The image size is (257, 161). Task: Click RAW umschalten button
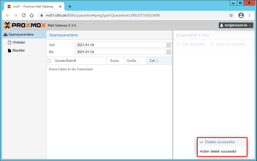point(191,44)
